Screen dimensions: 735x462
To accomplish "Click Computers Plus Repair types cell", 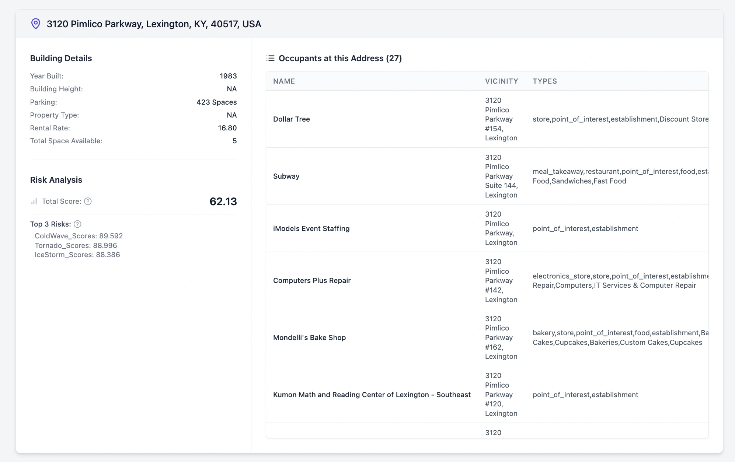I will tap(620, 280).
